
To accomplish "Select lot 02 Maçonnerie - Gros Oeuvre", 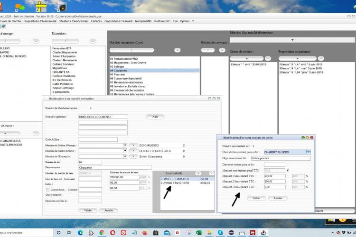I will tap(155, 63).
